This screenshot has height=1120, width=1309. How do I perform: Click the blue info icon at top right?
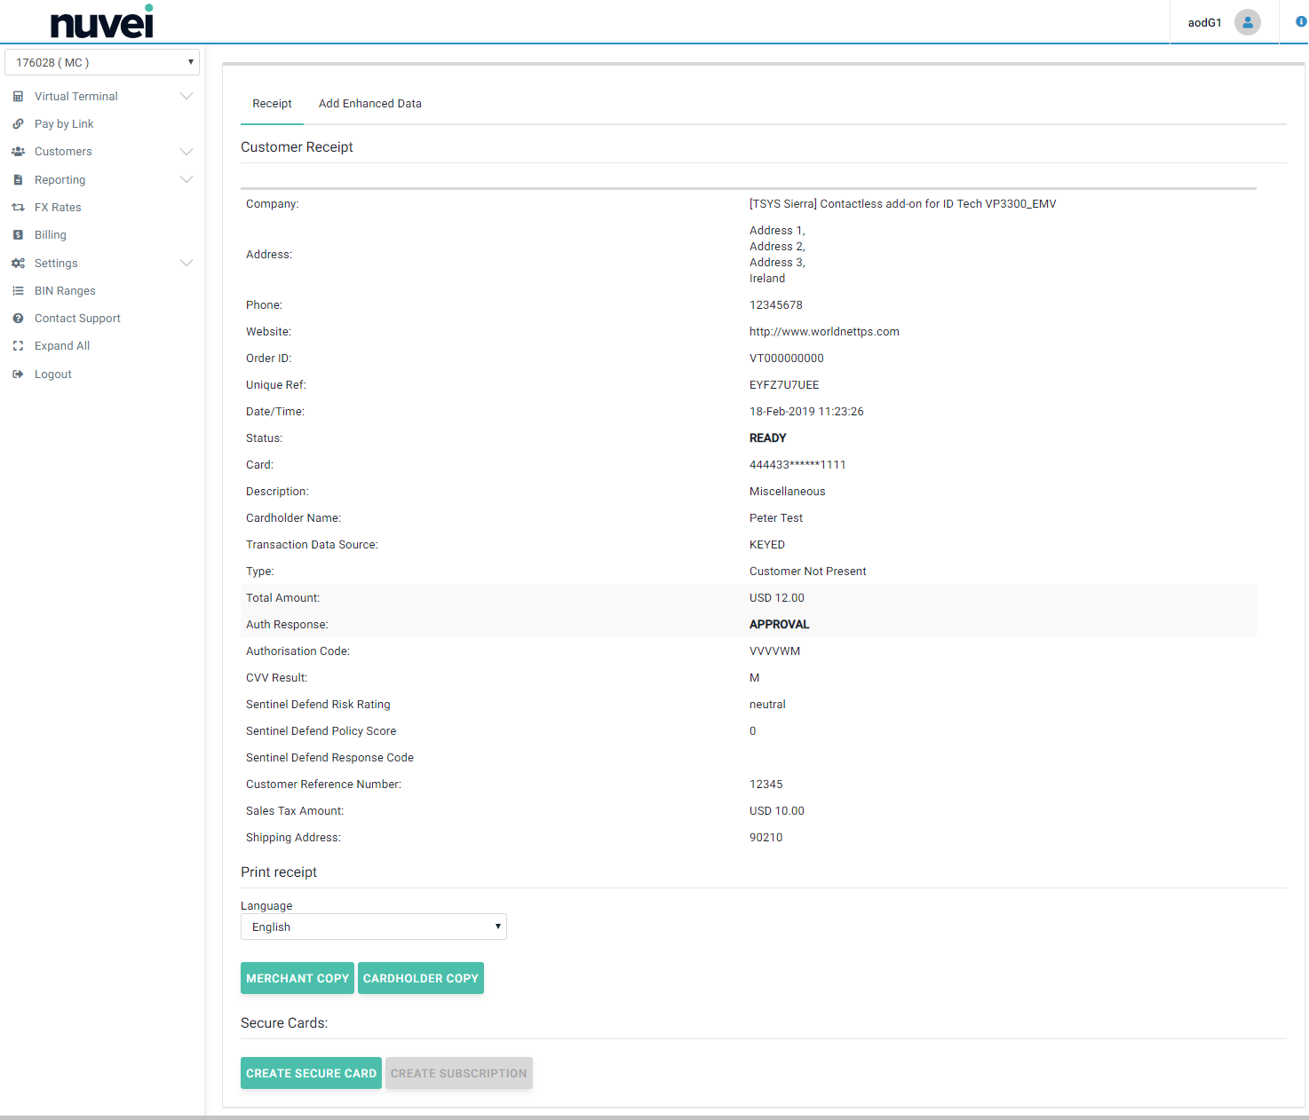click(1300, 21)
